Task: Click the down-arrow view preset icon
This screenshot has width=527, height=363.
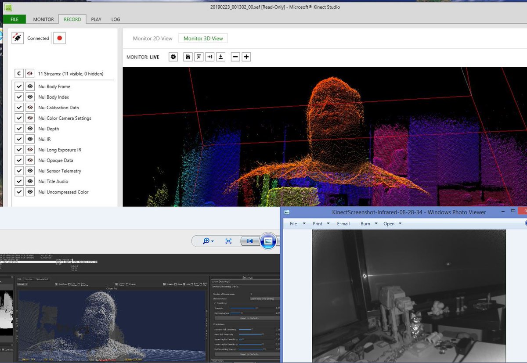Action: tap(221, 57)
